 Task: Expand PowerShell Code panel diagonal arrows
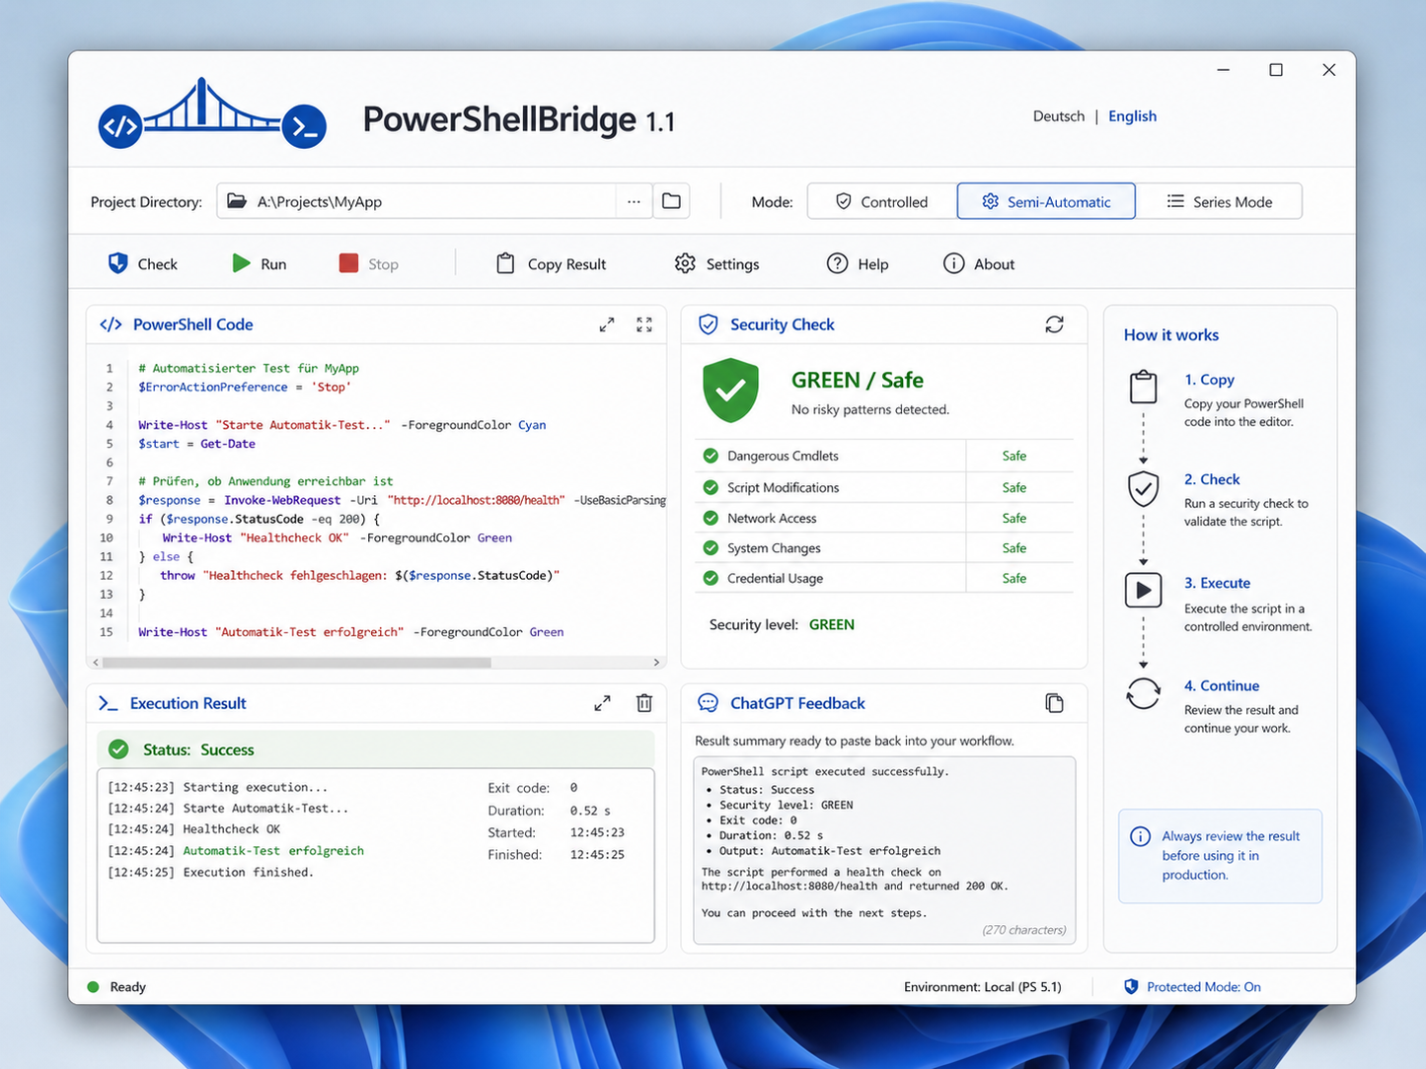coord(607,324)
